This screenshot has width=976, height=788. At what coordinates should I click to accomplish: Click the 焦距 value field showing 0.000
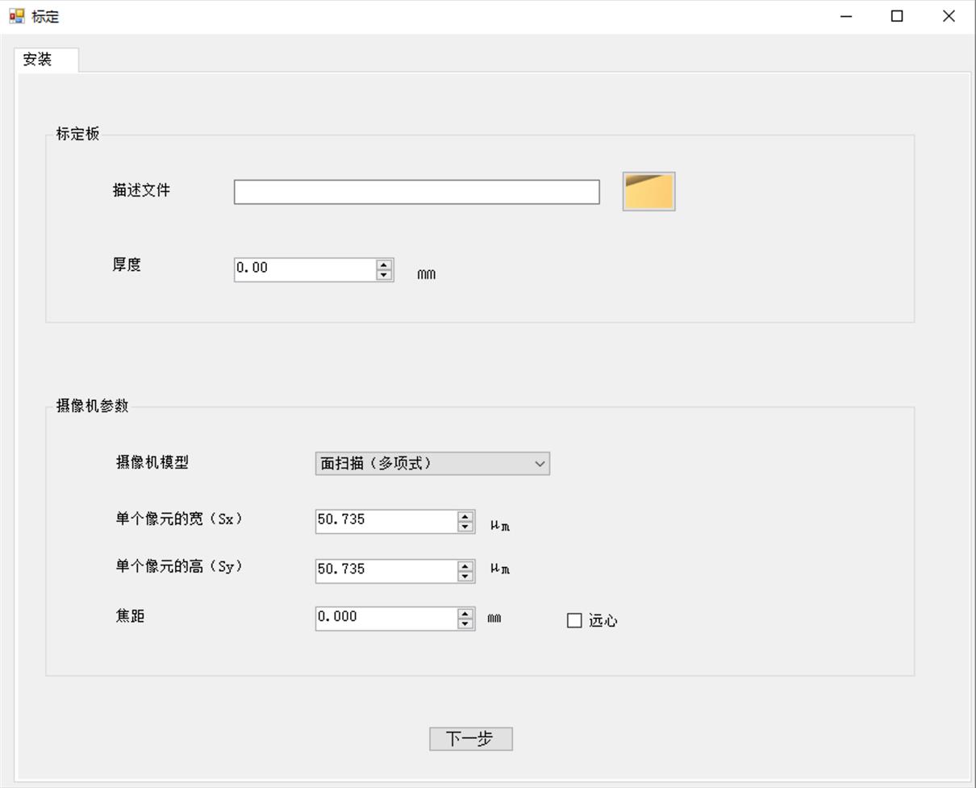385,619
